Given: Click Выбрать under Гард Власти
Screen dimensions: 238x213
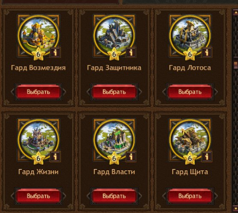Looking at the screenshot, I should click(x=114, y=196).
